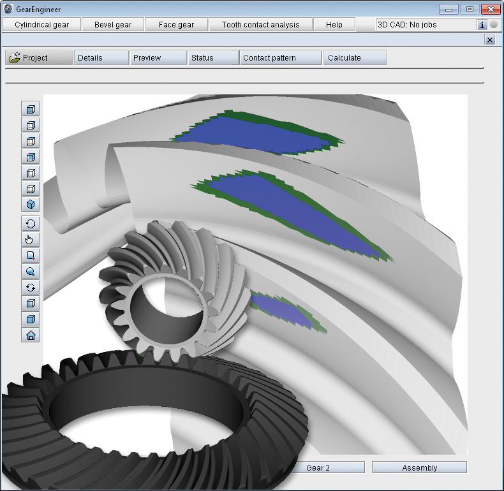504x491 pixels.
Task: Show the Assembly view
Action: [x=419, y=467]
